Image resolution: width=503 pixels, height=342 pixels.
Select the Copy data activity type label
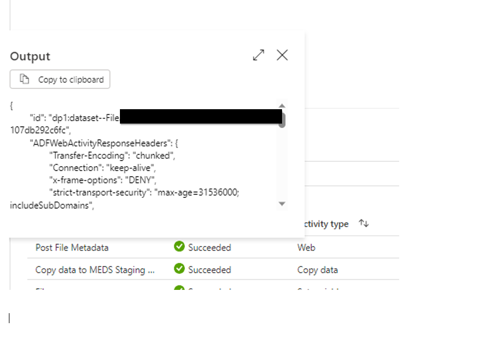pos(318,270)
